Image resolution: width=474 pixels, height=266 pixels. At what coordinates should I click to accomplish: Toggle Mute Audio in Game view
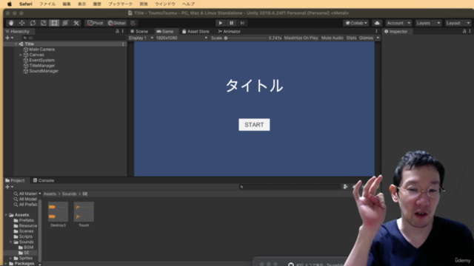[333, 38]
